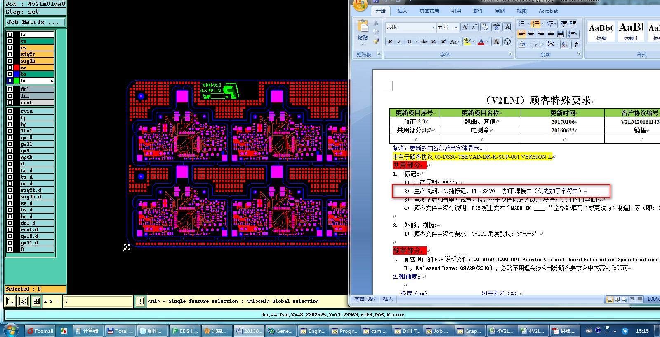Image resolution: width=660 pixels, height=337 pixels.
Task: Open the font name 宋体 dropdown
Action: 433,27
